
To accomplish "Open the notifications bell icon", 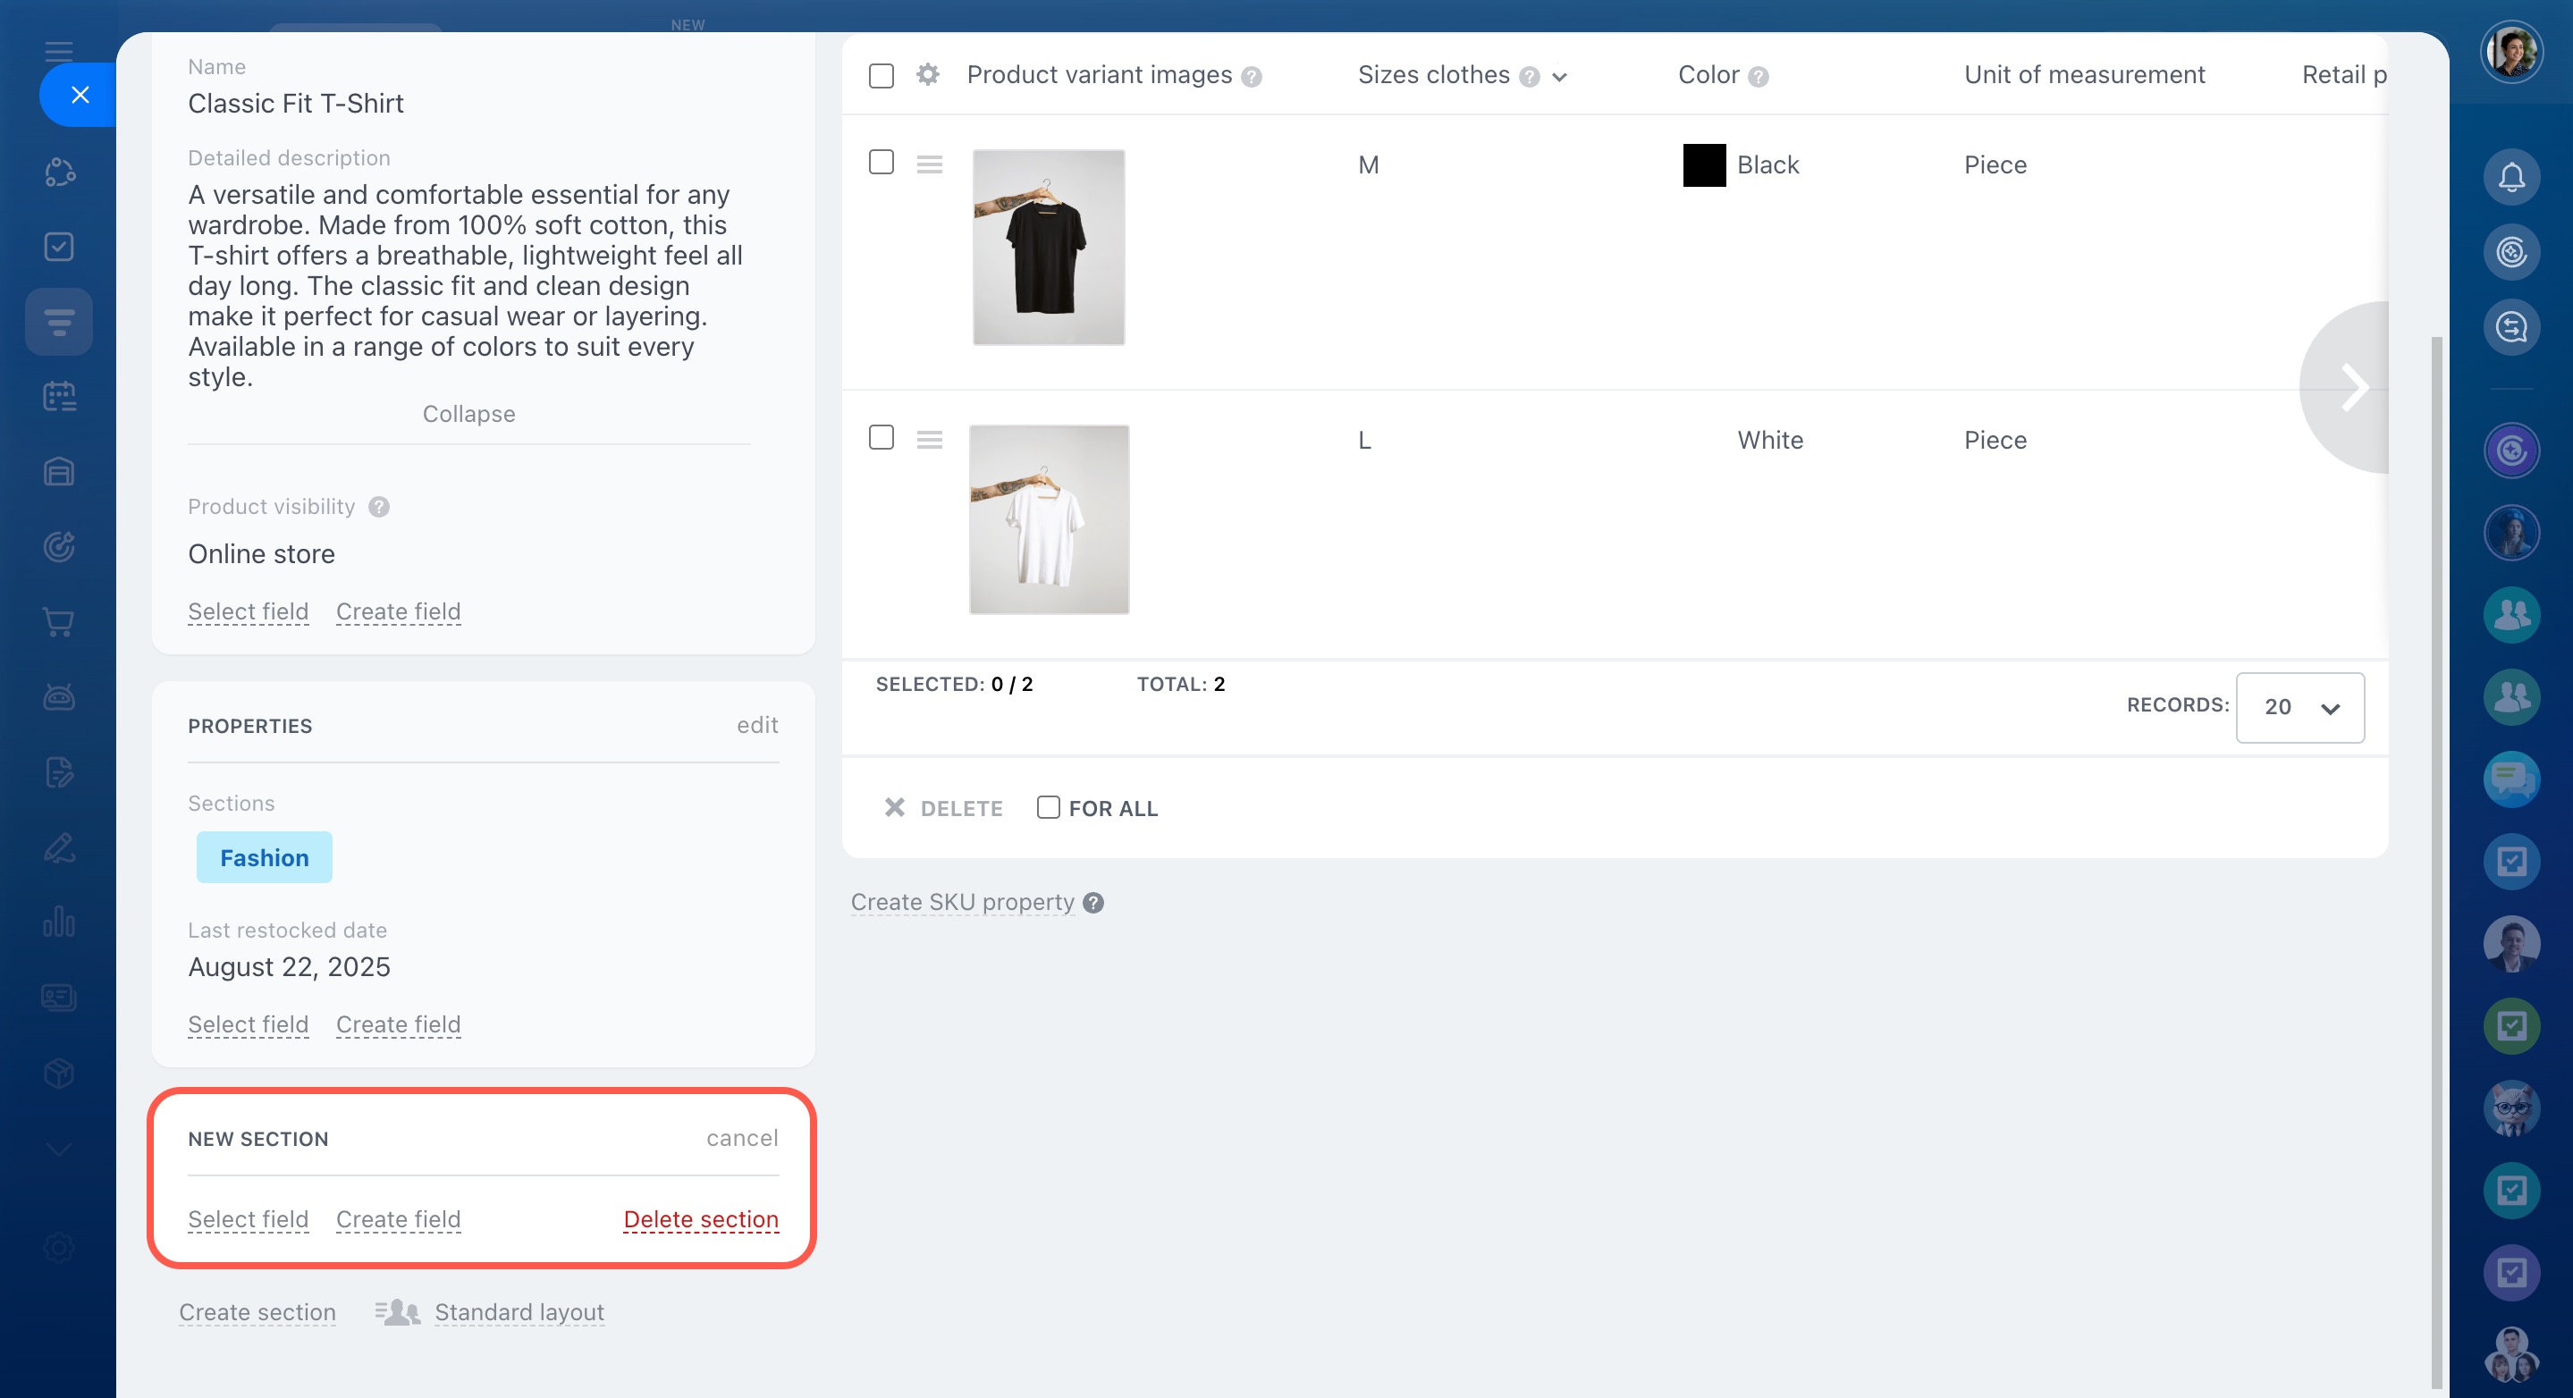I will click(x=2510, y=177).
